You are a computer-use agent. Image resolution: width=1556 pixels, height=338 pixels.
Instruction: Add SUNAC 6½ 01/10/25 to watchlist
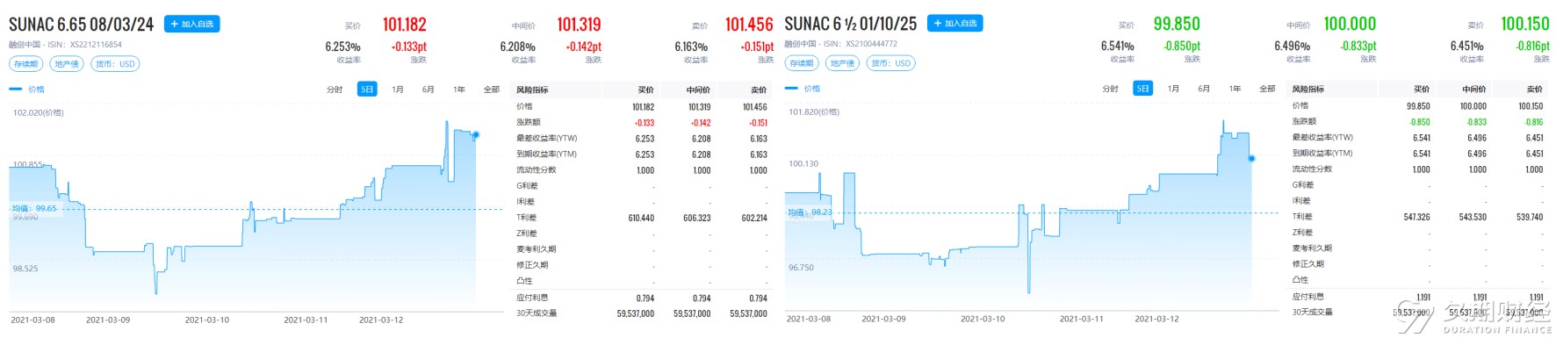pyautogui.click(x=954, y=23)
